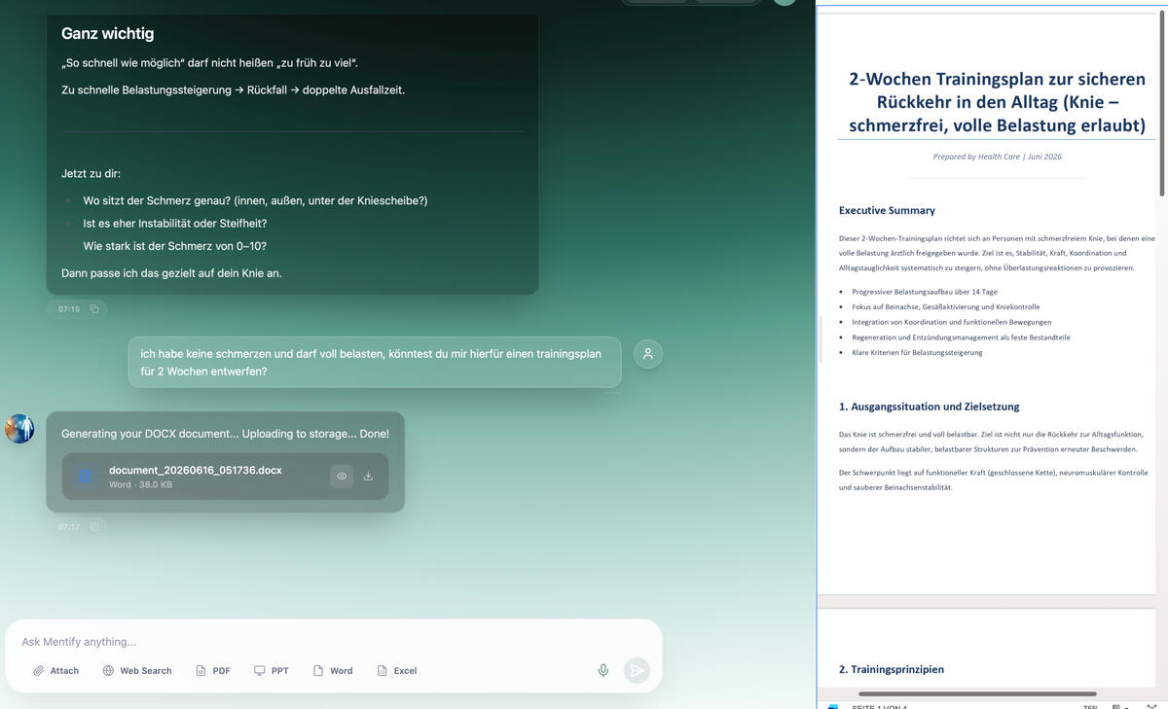The image size is (1168, 709).
Task: Choose Word output format
Action: tap(333, 671)
